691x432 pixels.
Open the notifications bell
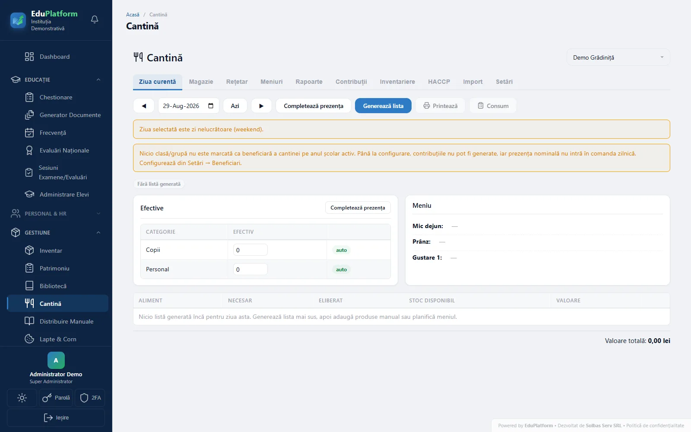95,19
